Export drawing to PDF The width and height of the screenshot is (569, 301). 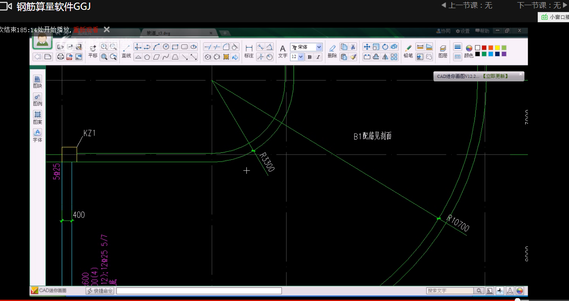(70, 57)
